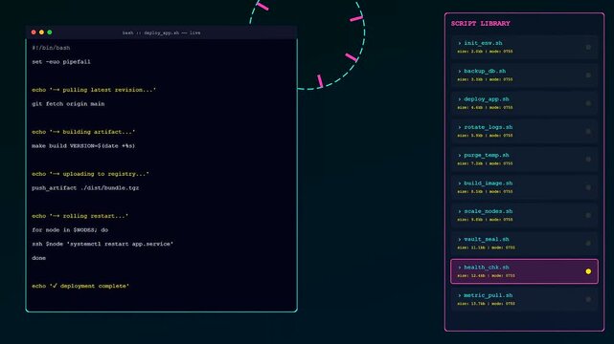The width and height of the screenshot is (614, 344).
Task: Select build_image.sh script name
Action: pyautogui.click(x=488, y=183)
